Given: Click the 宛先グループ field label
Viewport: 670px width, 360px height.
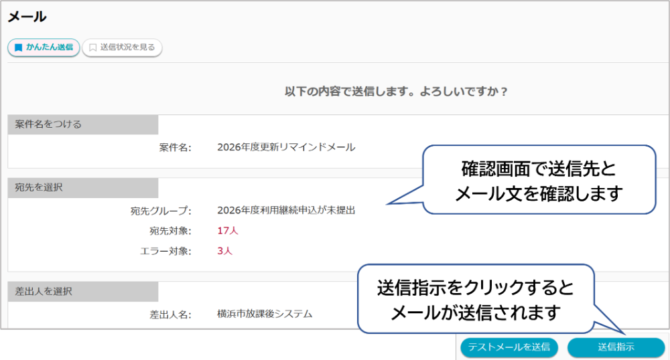Looking at the screenshot, I should click(161, 211).
